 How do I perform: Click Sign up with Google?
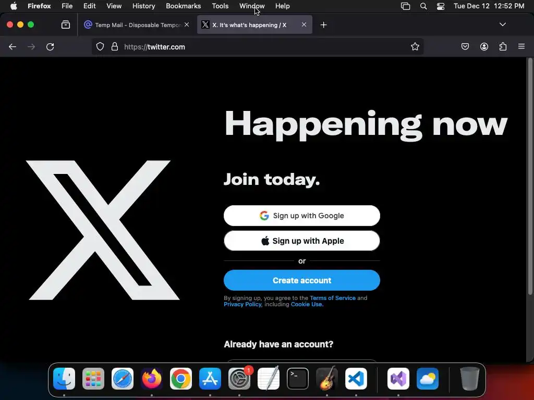pos(302,216)
